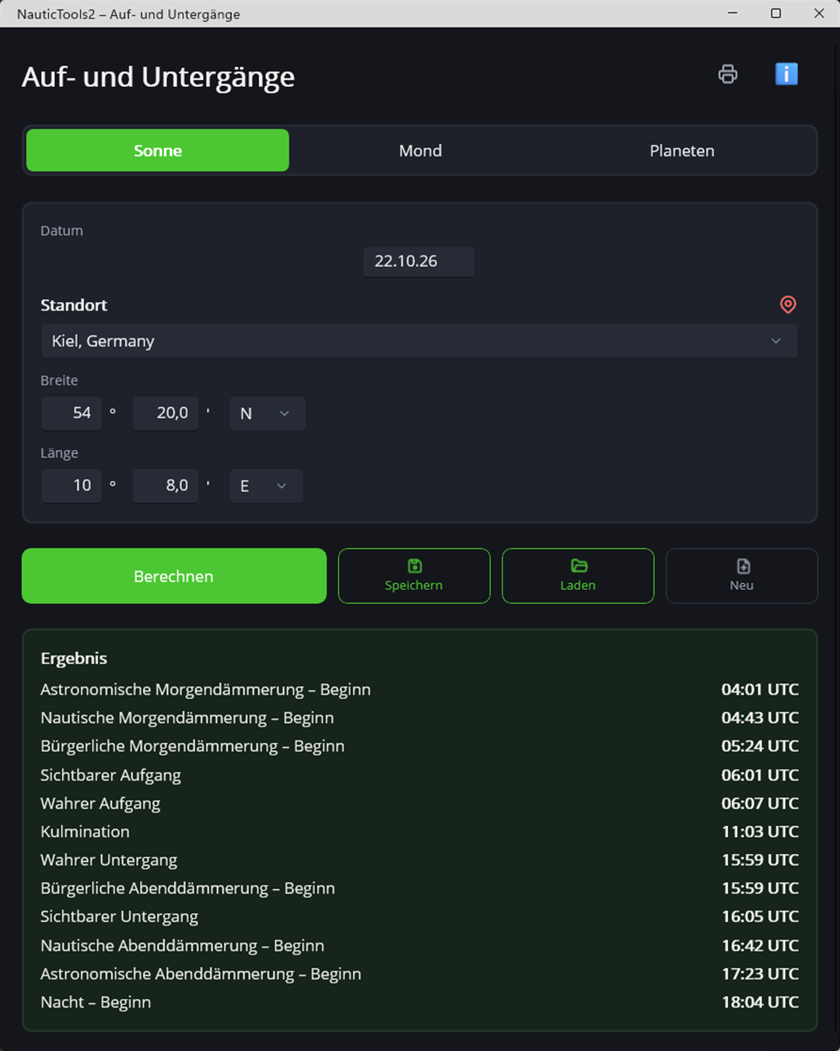This screenshot has height=1051, width=840.
Task: Click the Länge minutes field
Action: 166,486
